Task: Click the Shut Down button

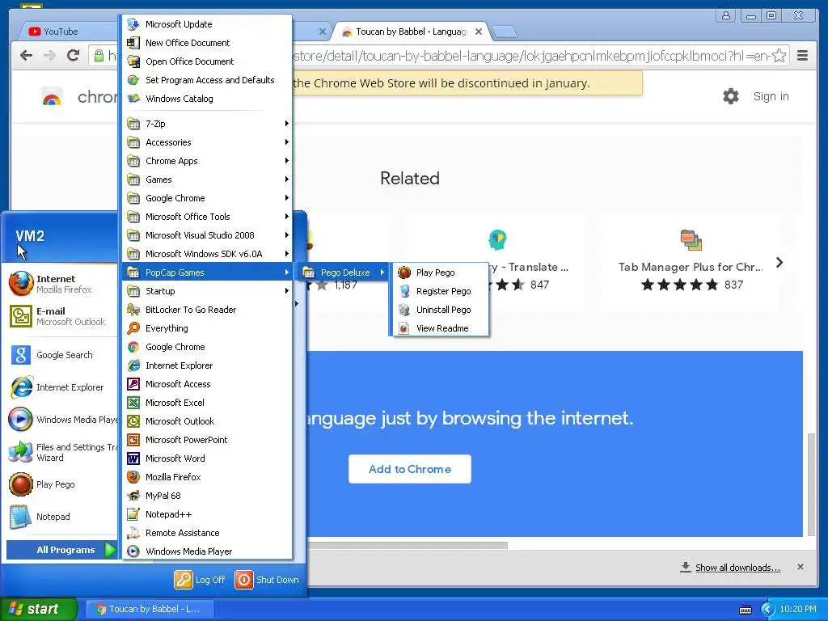Action: pyautogui.click(x=267, y=580)
